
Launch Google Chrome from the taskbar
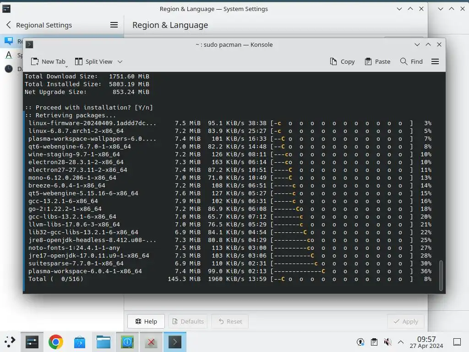click(x=55, y=342)
